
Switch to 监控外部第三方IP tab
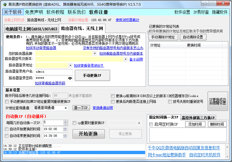click(198, 118)
